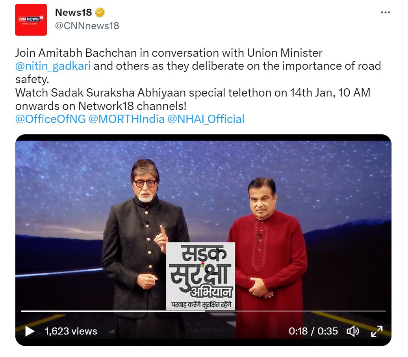Click the gold verified badge
Viewport: 408px width, 357px height.
point(100,13)
